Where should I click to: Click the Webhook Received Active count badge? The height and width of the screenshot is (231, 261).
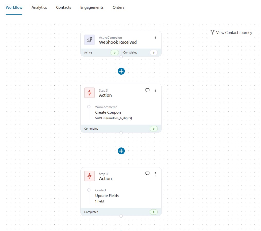coord(115,52)
